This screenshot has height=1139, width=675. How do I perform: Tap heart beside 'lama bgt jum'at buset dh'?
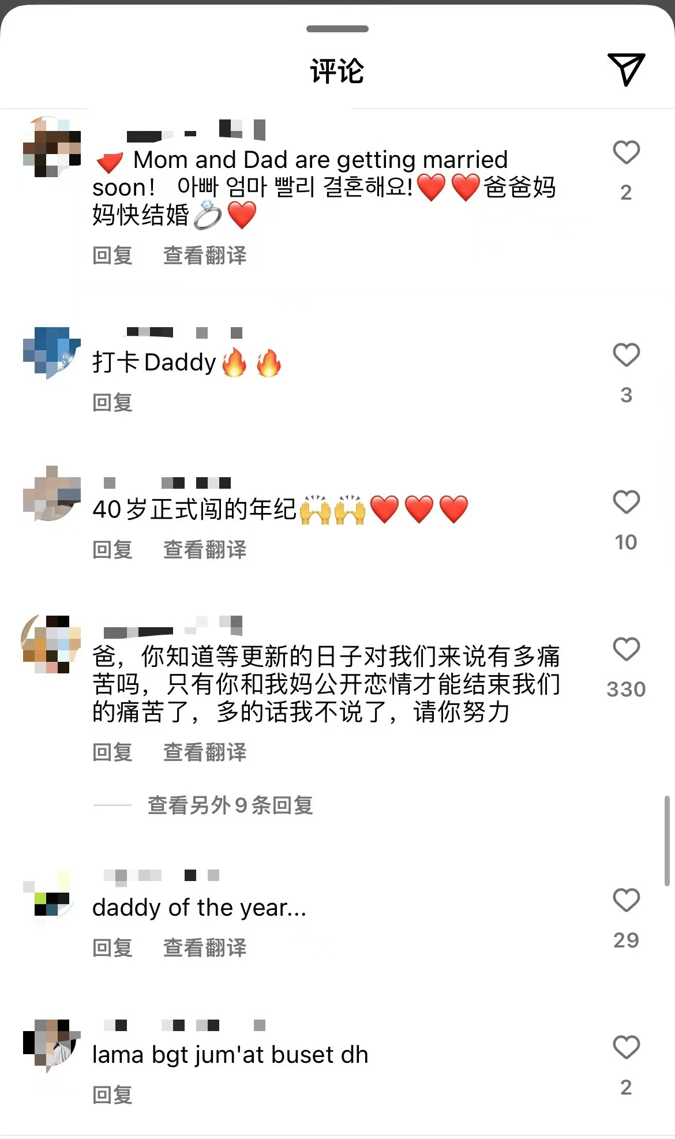point(626,1047)
